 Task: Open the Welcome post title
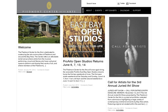click(24, 47)
